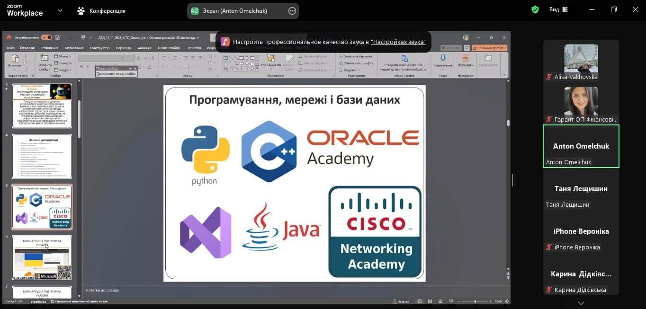The width and height of the screenshot is (646, 309).
Task: Select slide 3 thumbnail
Action: pos(42,106)
